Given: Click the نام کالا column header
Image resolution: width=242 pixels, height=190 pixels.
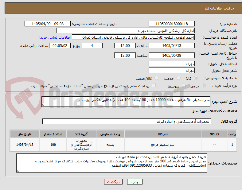Looking at the screenshot, I should (x=163, y=134).
